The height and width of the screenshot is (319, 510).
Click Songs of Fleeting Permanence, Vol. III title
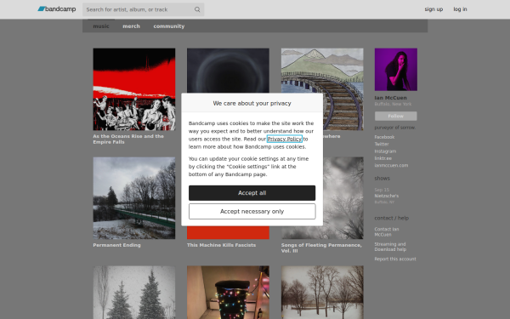tap(321, 248)
